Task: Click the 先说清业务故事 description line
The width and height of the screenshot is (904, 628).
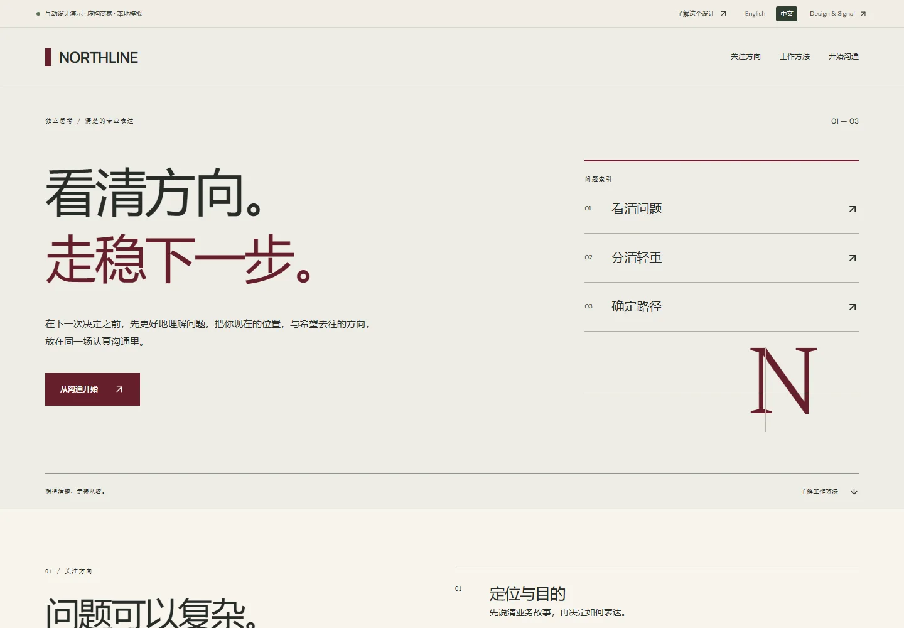Action: (557, 612)
